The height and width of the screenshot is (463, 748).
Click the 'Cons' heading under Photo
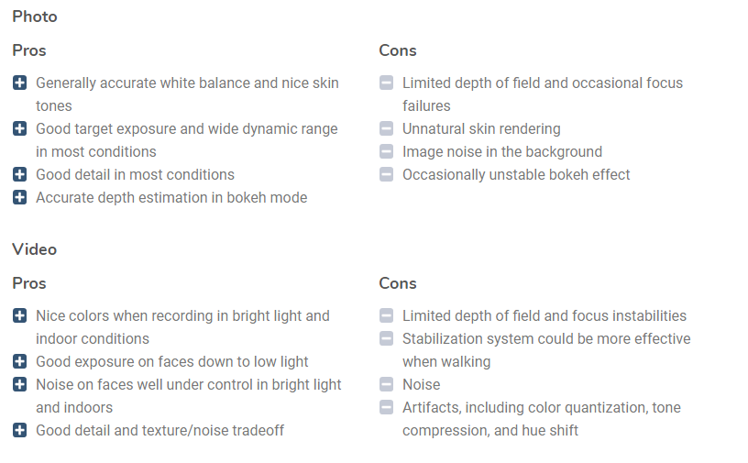tap(398, 50)
